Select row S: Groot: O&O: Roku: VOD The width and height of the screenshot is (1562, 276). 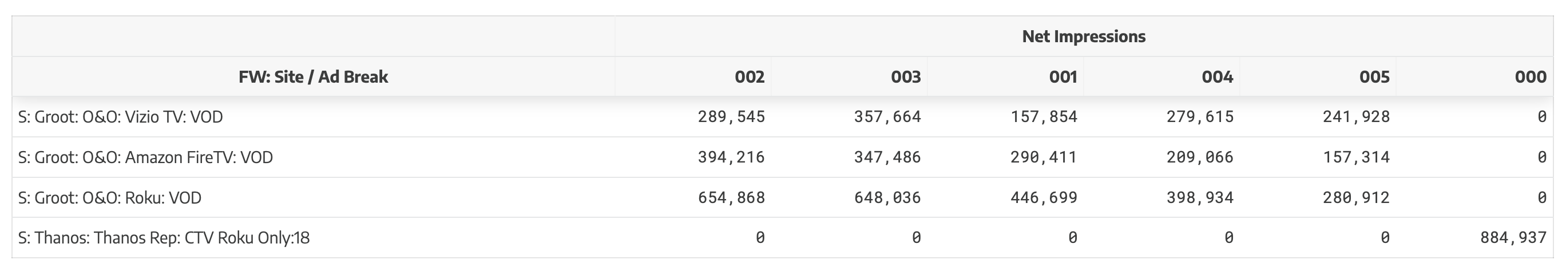(782, 197)
